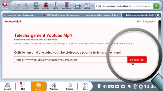This screenshot has height=91, width=163.
Task: Click the undo arrow icon in tray
Action: pyautogui.click(x=129, y=87)
